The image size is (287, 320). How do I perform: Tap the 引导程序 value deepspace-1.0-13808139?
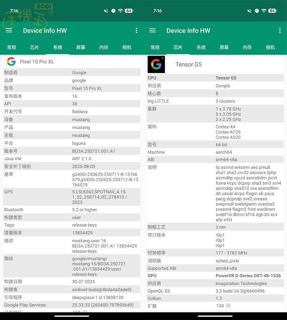(x=98, y=297)
